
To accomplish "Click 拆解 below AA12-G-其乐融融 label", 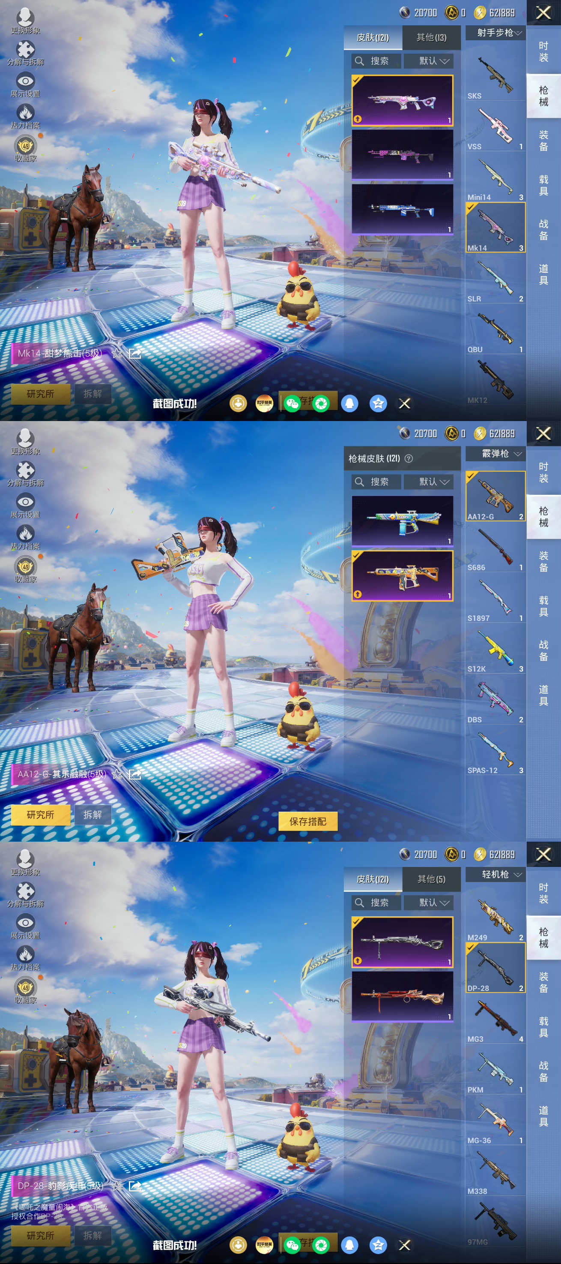I will pyautogui.click(x=93, y=815).
